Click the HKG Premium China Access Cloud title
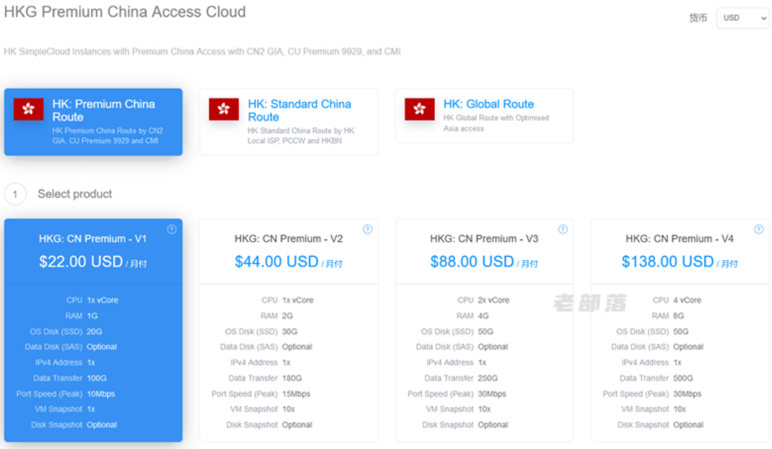 click(125, 12)
